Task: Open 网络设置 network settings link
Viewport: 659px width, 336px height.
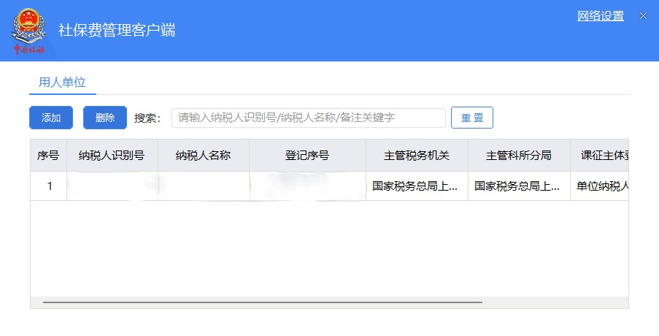Action: (x=600, y=16)
